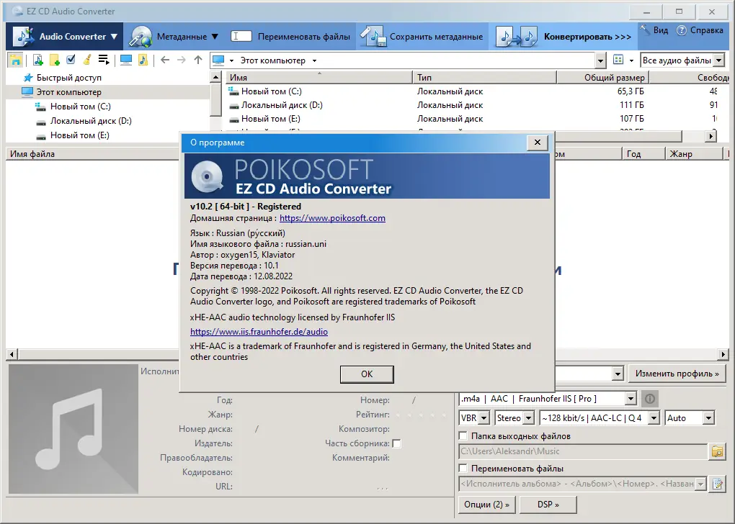Open the ~128 kbit/s quality dropdown

[654, 417]
